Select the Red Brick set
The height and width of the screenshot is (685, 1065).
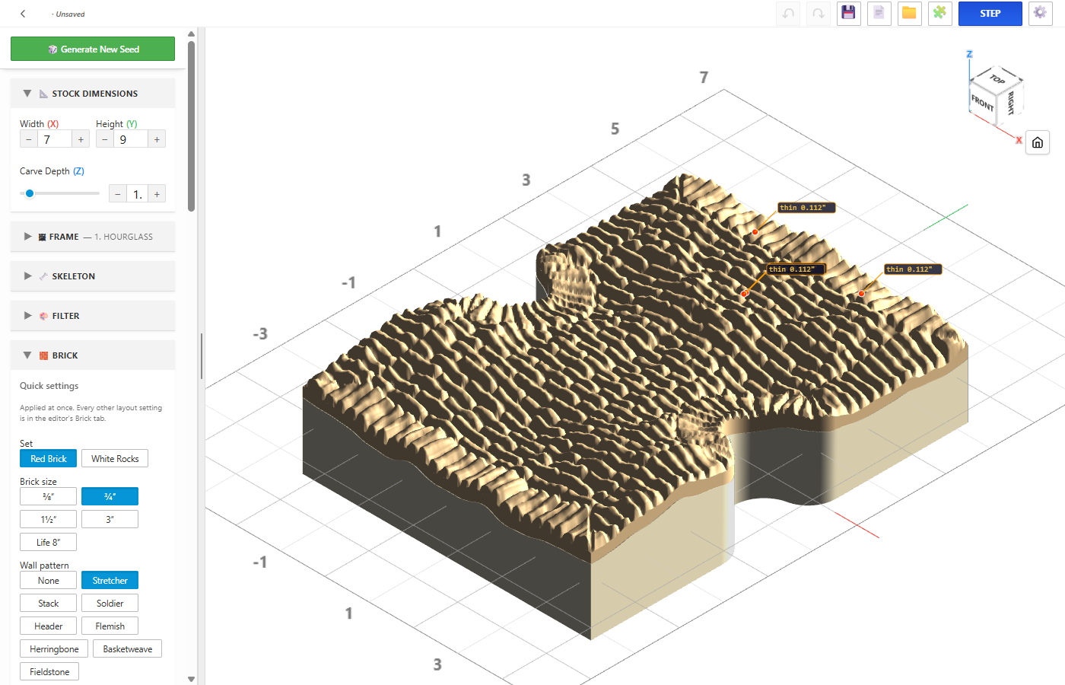(49, 458)
